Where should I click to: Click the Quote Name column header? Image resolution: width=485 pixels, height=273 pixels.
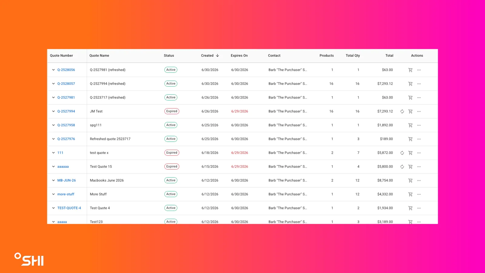(99, 56)
